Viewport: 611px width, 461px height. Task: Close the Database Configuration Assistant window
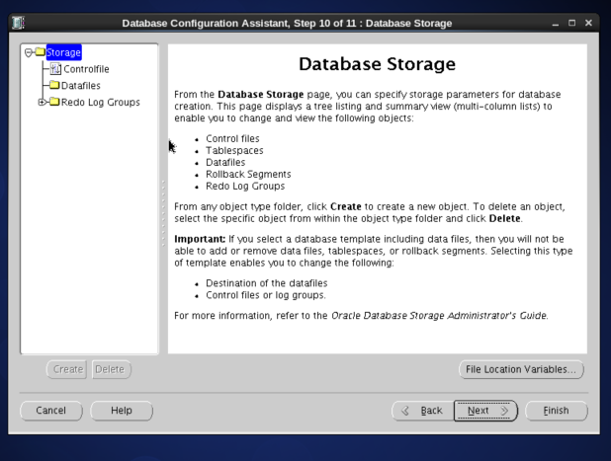coord(588,23)
